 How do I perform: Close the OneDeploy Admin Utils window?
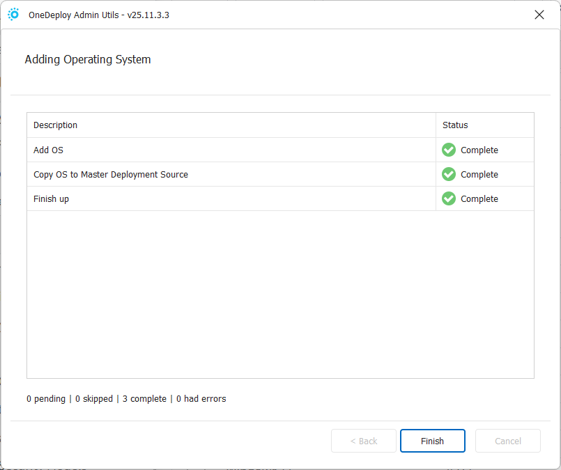point(539,15)
